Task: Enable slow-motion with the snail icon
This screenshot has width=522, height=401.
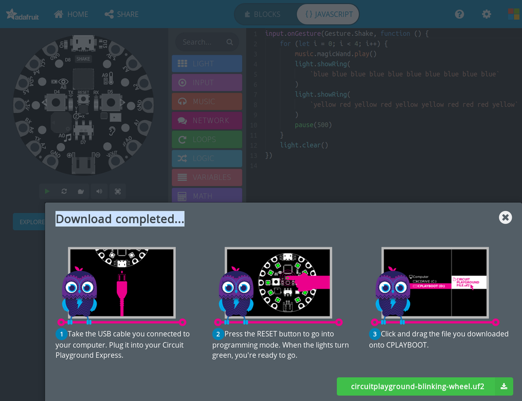Action: [81, 191]
